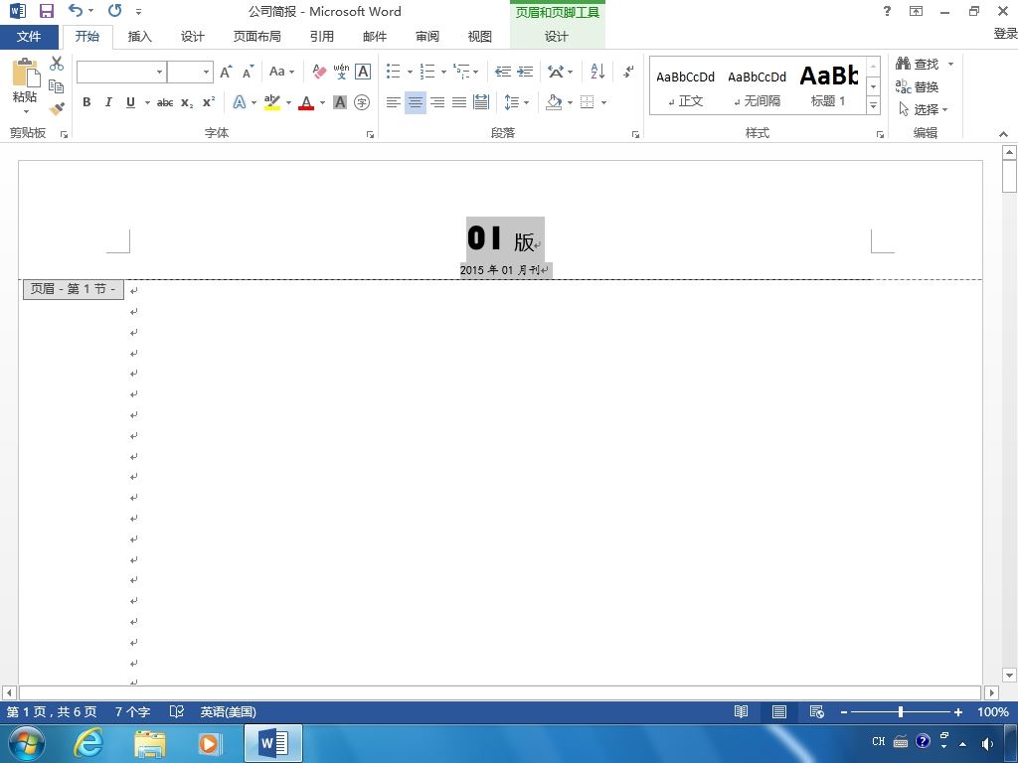Toggle strikethrough formatting
Viewport: 1018px width, 763px height.
[x=165, y=102]
